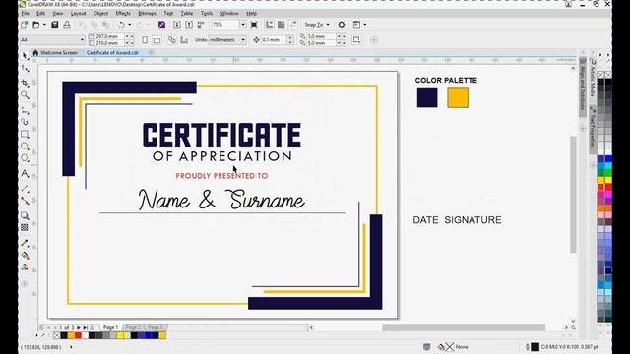Image resolution: width=630 pixels, height=354 pixels.
Task: Select the Drop Shadow tool
Action: coord(25,215)
